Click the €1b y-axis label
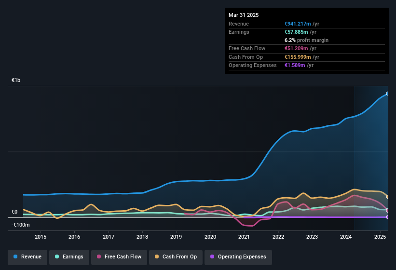The width and height of the screenshot is (396, 270). click(16, 80)
